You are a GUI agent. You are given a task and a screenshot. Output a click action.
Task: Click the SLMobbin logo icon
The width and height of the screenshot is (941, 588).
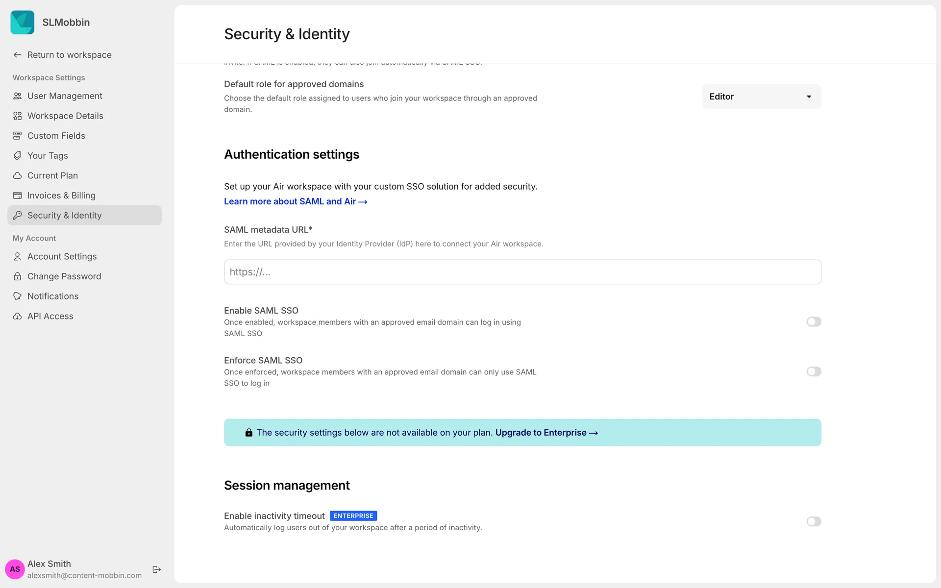pos(23,23)
